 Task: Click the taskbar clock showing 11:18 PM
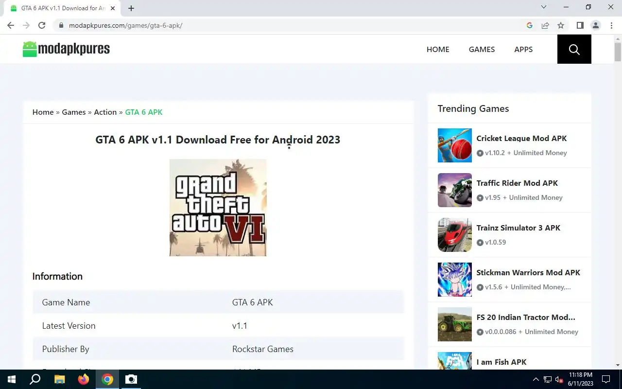pos(580,379)
